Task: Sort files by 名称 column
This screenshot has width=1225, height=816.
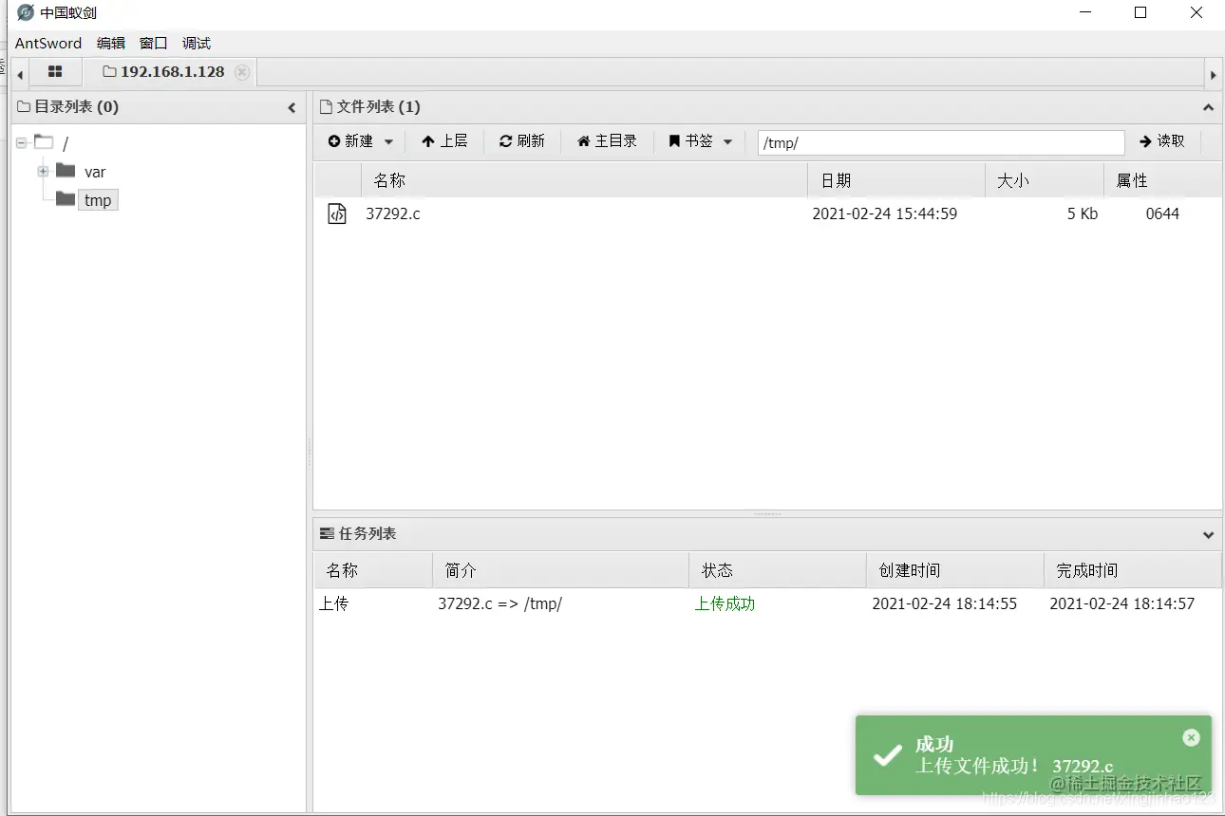Action: coord(584,180)
